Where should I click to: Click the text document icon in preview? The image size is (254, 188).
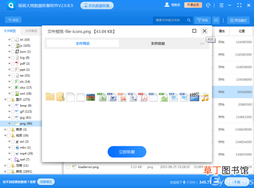click(x=153, y=97)
